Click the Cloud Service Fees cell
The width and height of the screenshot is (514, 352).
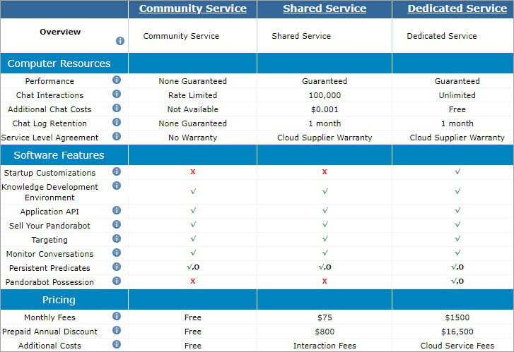click(457, 346)
